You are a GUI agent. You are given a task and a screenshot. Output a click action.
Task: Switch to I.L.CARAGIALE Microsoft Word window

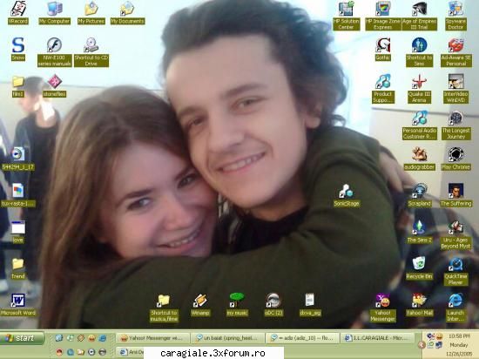[x=377, y=338]
